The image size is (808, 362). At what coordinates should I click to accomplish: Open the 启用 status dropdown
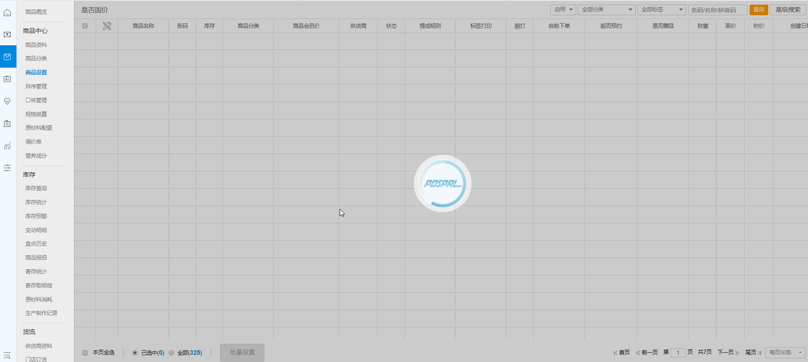(x=563, y=10)
